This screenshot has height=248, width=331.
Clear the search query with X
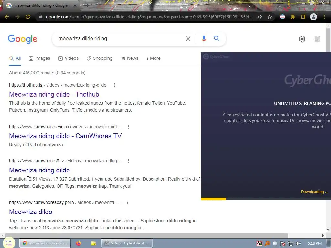tap(188, 39)
